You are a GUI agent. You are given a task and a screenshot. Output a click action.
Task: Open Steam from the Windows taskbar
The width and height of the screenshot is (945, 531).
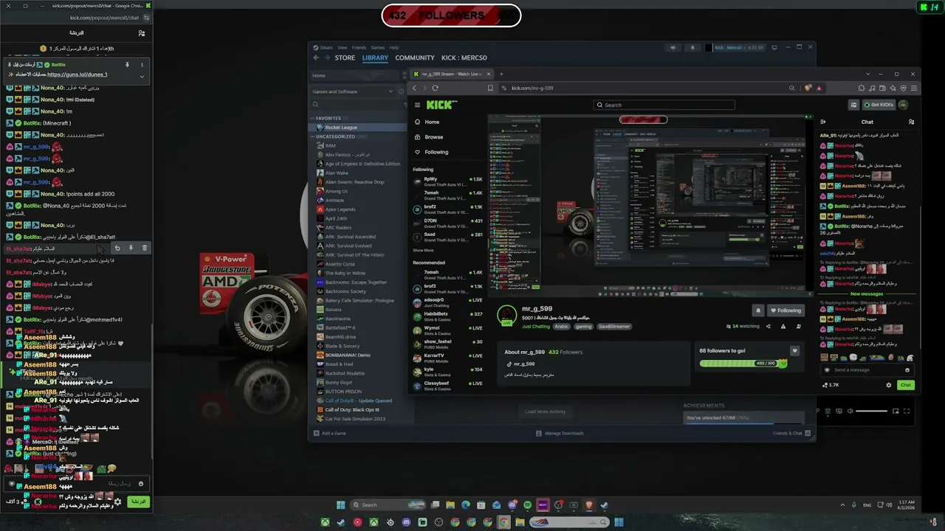604,505
